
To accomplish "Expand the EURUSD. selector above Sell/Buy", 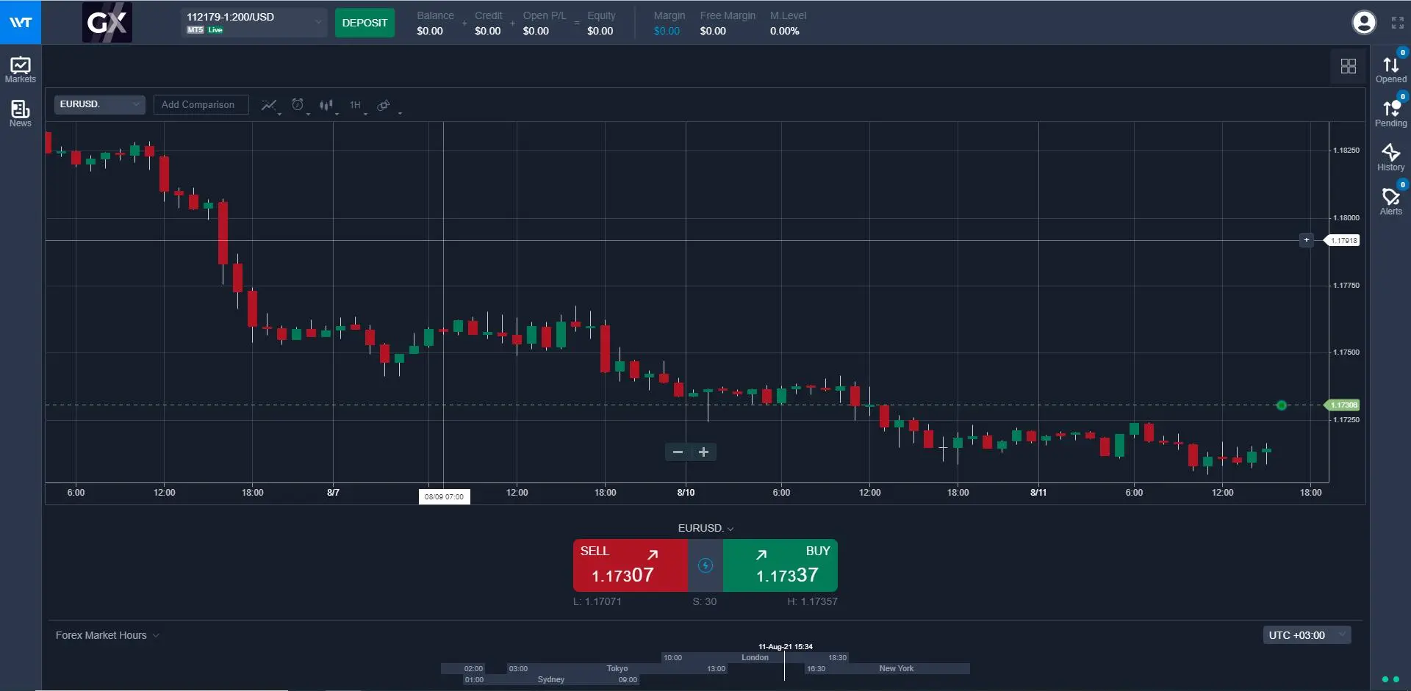I will (705, 528).
